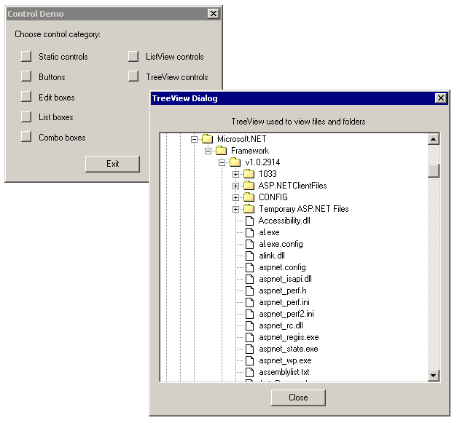Collapse the v1.0.2914 folder node

point(222,162)
